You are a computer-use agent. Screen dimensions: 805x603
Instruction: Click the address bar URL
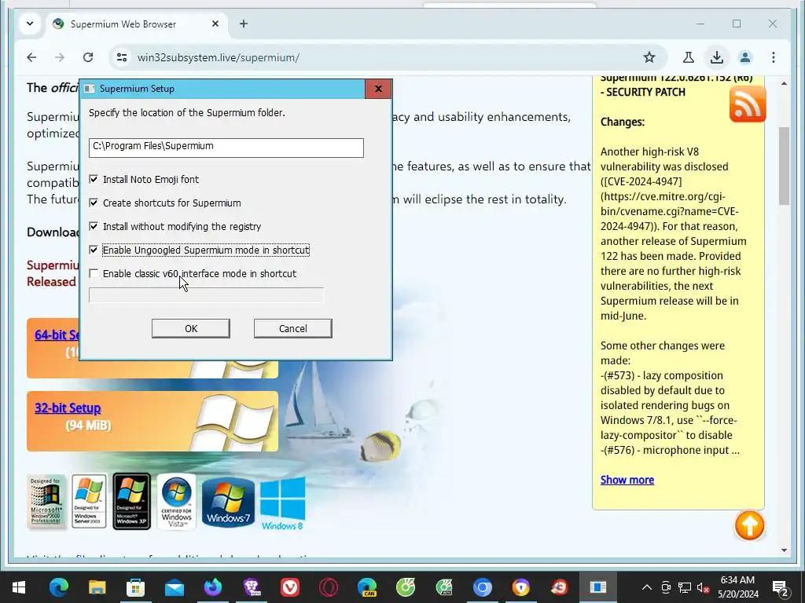click(219, 57)
